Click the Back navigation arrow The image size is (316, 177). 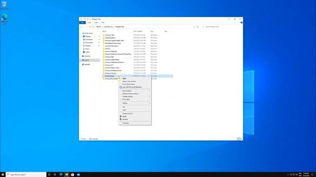pos(81,27)
